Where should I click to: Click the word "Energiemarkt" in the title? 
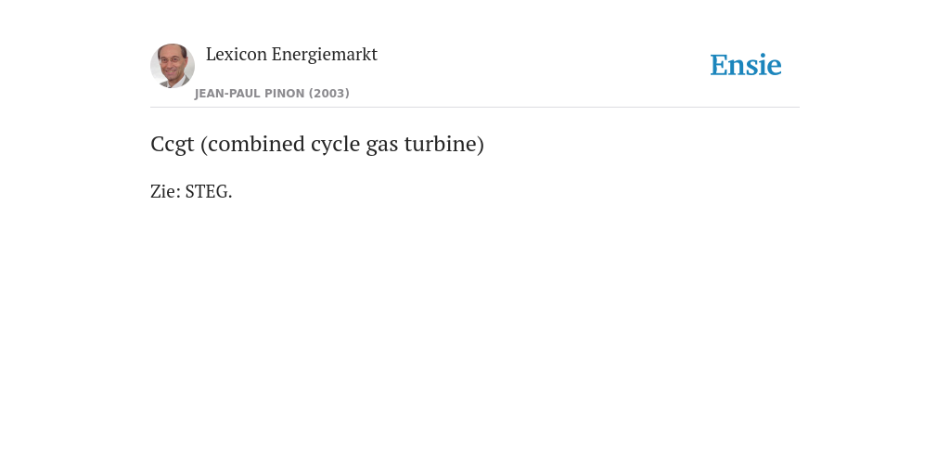324,55
